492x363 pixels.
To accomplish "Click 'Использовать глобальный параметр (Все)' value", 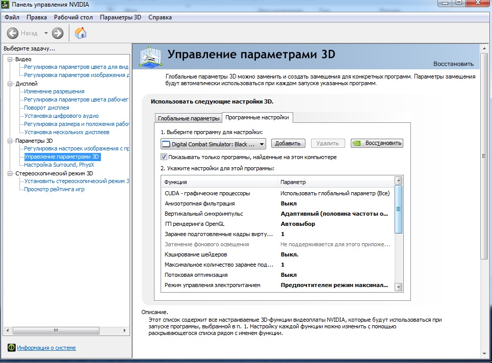I will pyautogui.click(x=335, y=193).
